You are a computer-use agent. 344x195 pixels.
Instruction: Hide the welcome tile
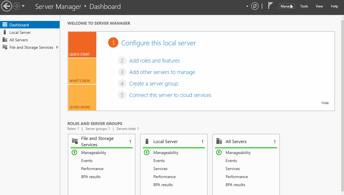[325, 103]
